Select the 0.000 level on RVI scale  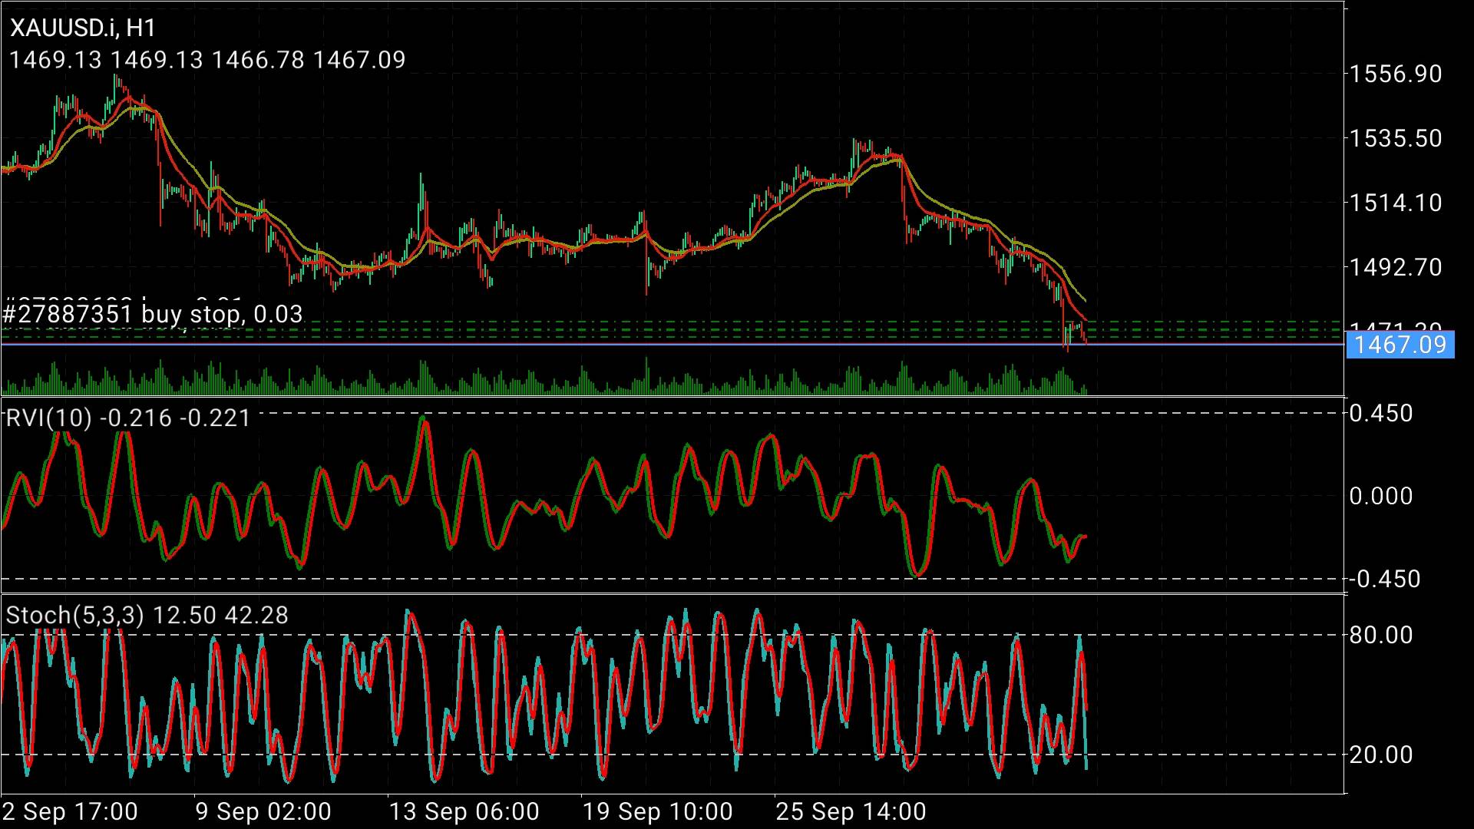pyautogui.click(x=1381, y=497)
